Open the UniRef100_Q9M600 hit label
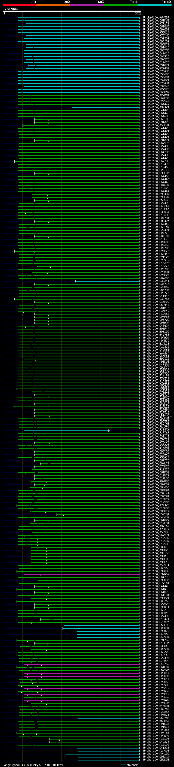The height and width of the screenshot is (767, 174). 156,488
